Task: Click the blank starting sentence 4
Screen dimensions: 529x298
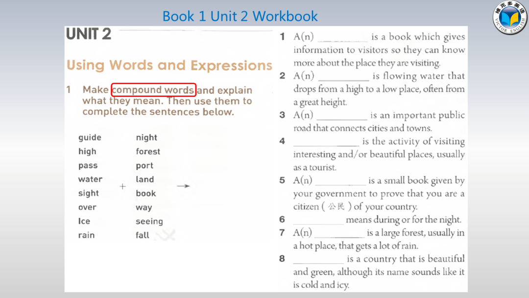Action: point(326,143)
